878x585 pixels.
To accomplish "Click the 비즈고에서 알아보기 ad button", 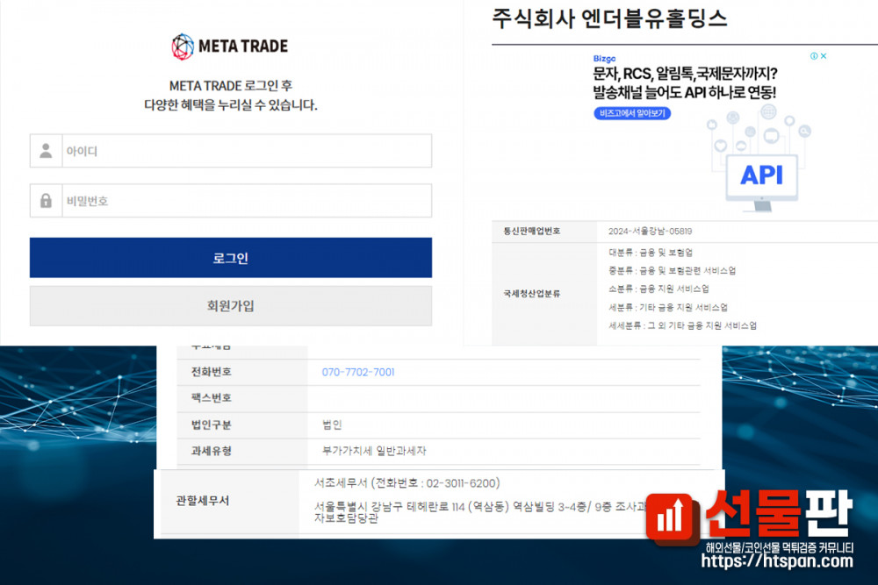I will tap(631, 113).
